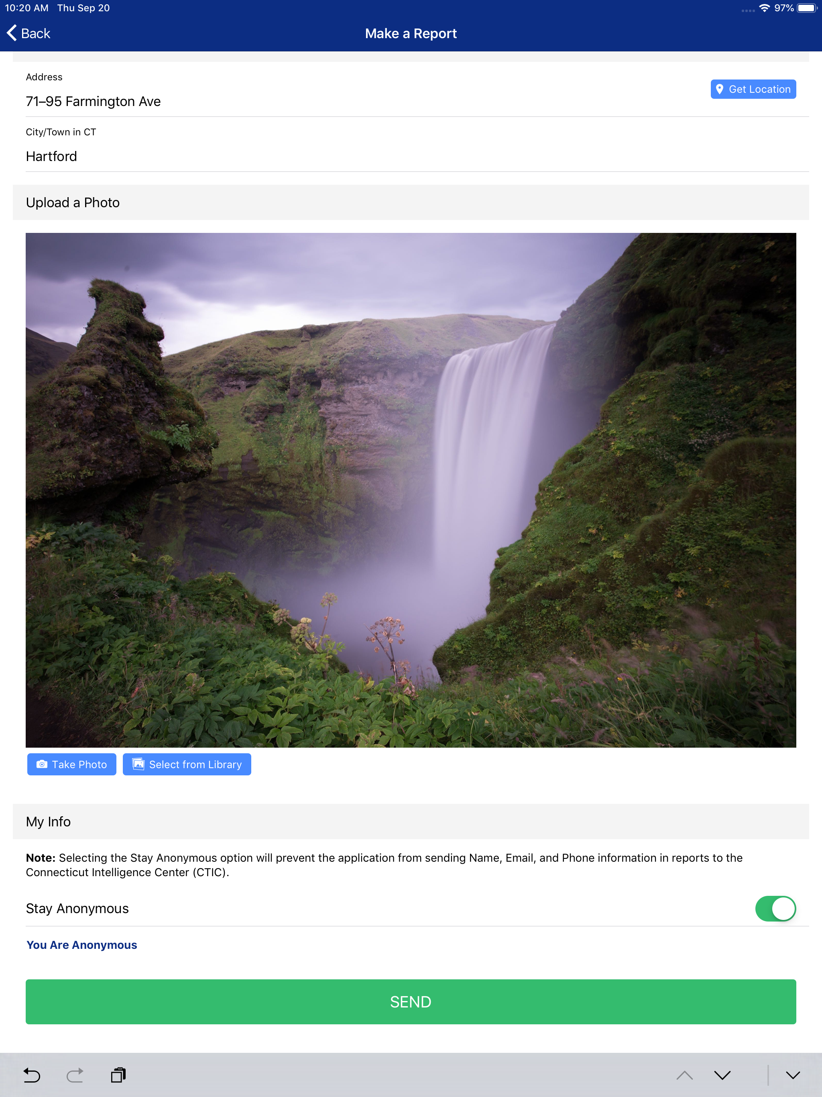This screenshot has width=822, height=1097.
Task: Jump to previous field with up chevron
Action: [685, 1075]
